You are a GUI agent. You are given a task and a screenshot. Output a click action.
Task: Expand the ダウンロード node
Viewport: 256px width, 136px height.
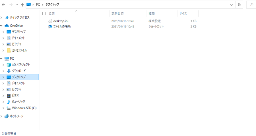click(x=3, y=71)
